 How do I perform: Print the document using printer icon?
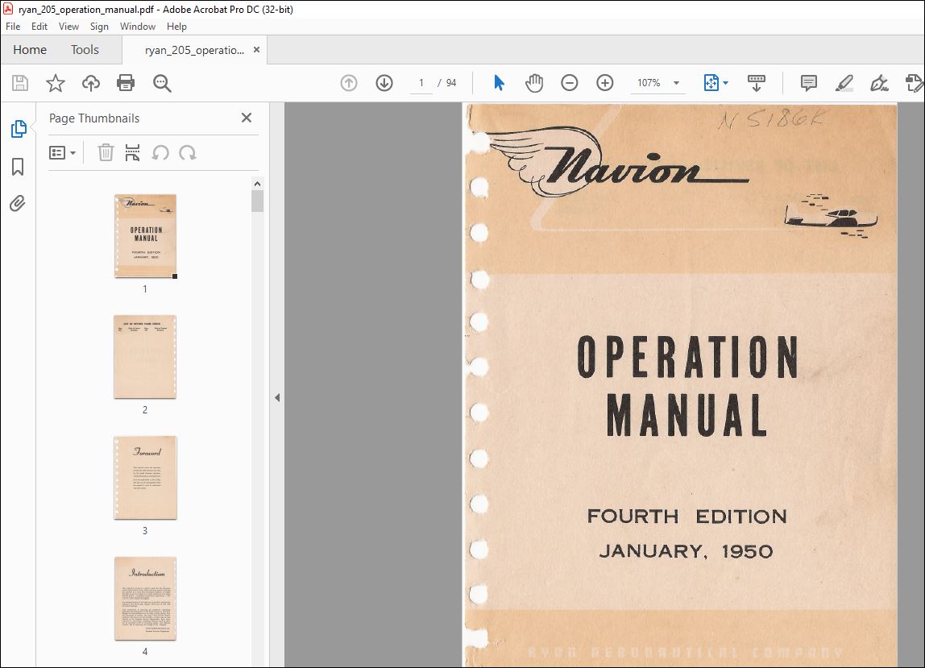(x=126, y=83)
